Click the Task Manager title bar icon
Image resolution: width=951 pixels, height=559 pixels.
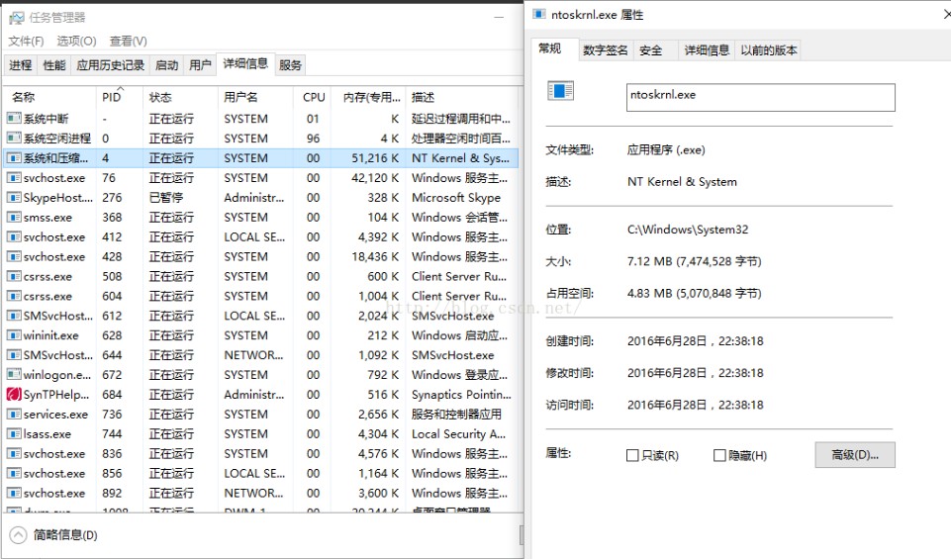click(x=16, y=17)
